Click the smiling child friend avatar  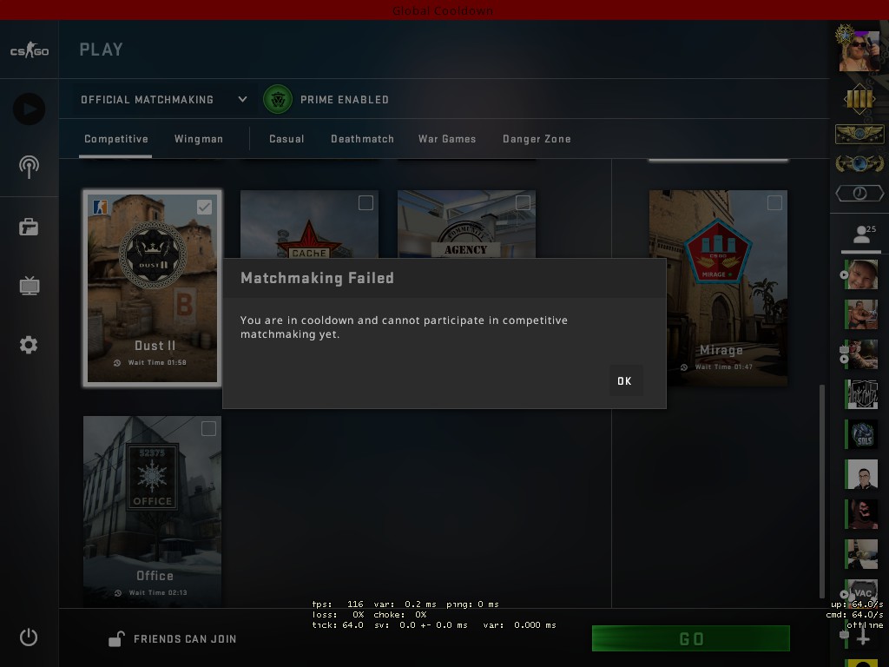[861, 274]
